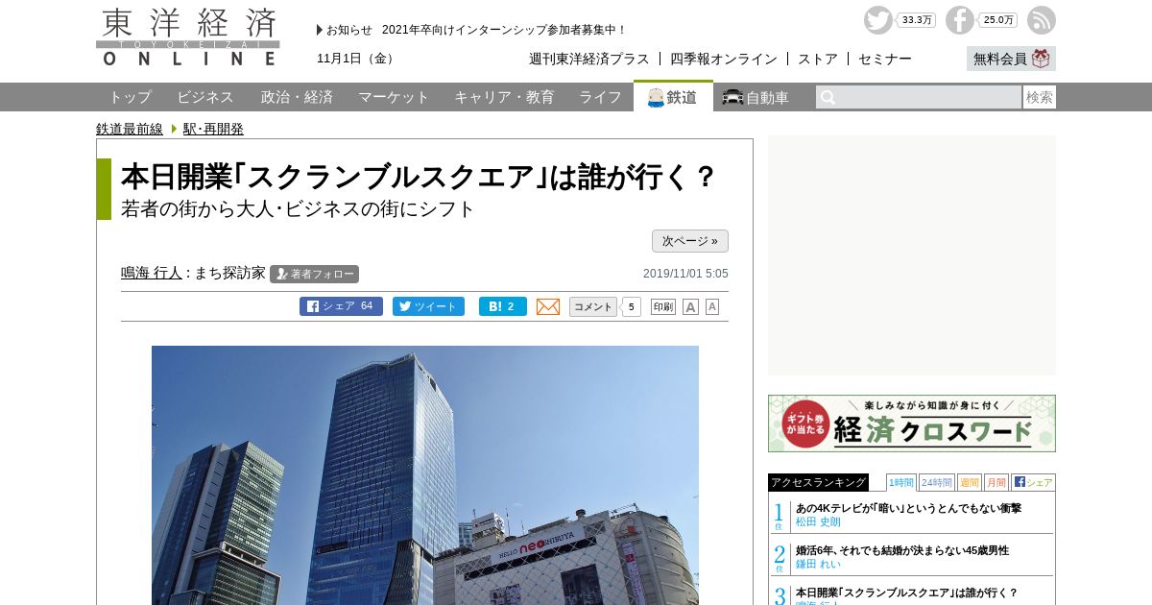
Task: Open ranking article about 婚活6年
Action: point(902,550)
